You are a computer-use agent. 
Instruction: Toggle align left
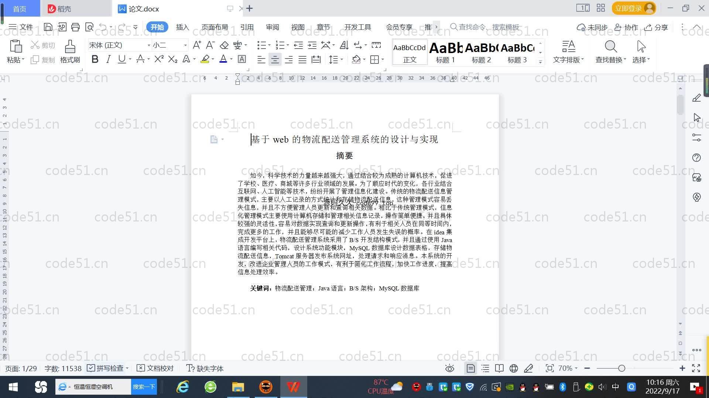pyautogui.click(x=261, y=59)
